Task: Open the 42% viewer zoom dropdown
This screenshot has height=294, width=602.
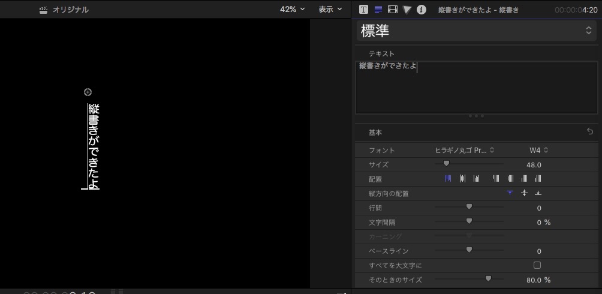Action: [x=292, y=10]
